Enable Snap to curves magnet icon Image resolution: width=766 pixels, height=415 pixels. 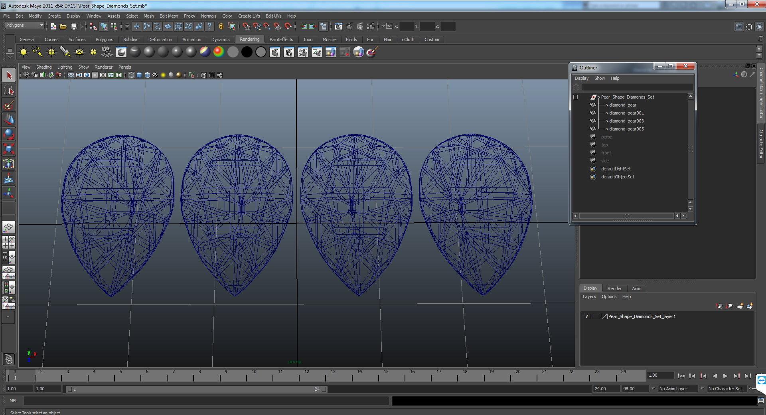[x=257, y=26]
